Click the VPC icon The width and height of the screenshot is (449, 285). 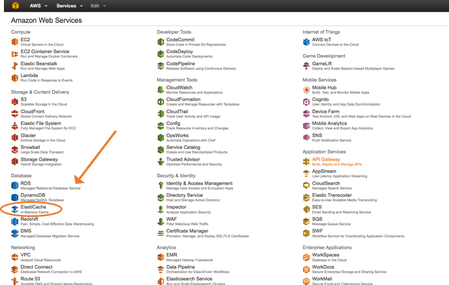tap(15, 257)
